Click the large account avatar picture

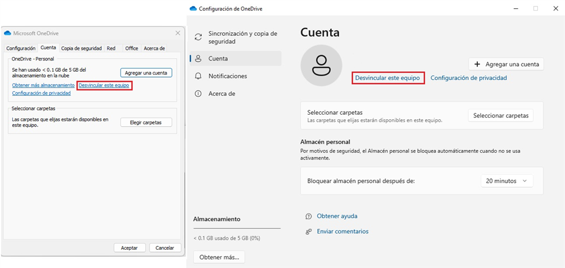pos(321,65)
